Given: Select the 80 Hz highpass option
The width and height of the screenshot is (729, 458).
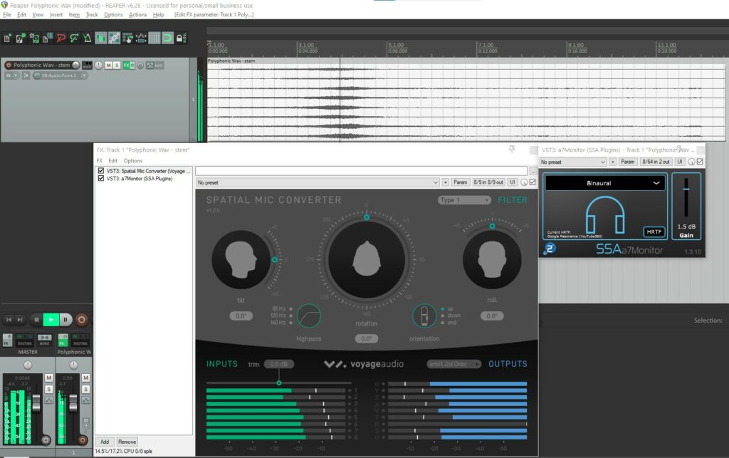Looking at the screenshot, I should pyautogui.click(x=290, y=308).
